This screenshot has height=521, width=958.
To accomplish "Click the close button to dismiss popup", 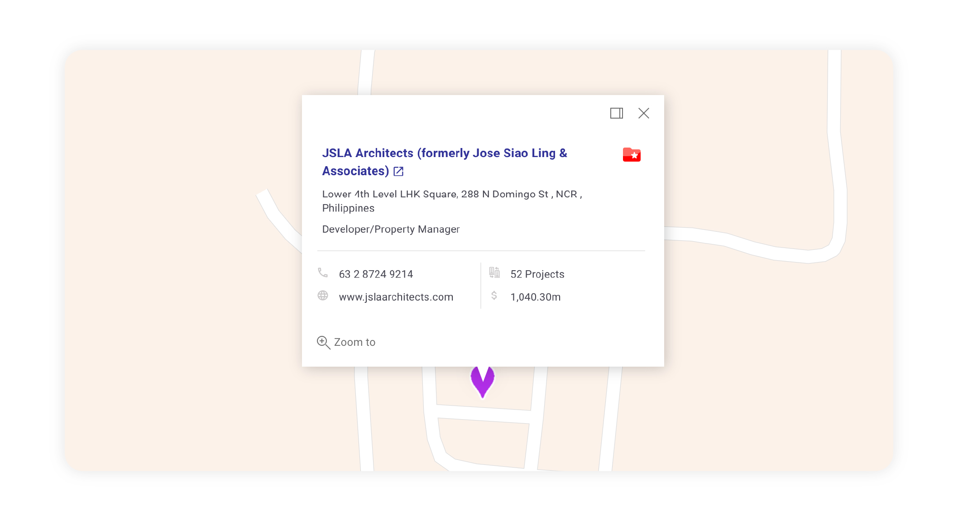I will point(644,114).
